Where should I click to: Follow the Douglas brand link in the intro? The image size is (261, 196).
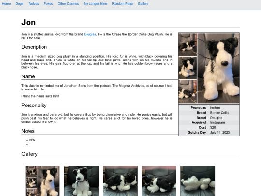pos(90,34)
